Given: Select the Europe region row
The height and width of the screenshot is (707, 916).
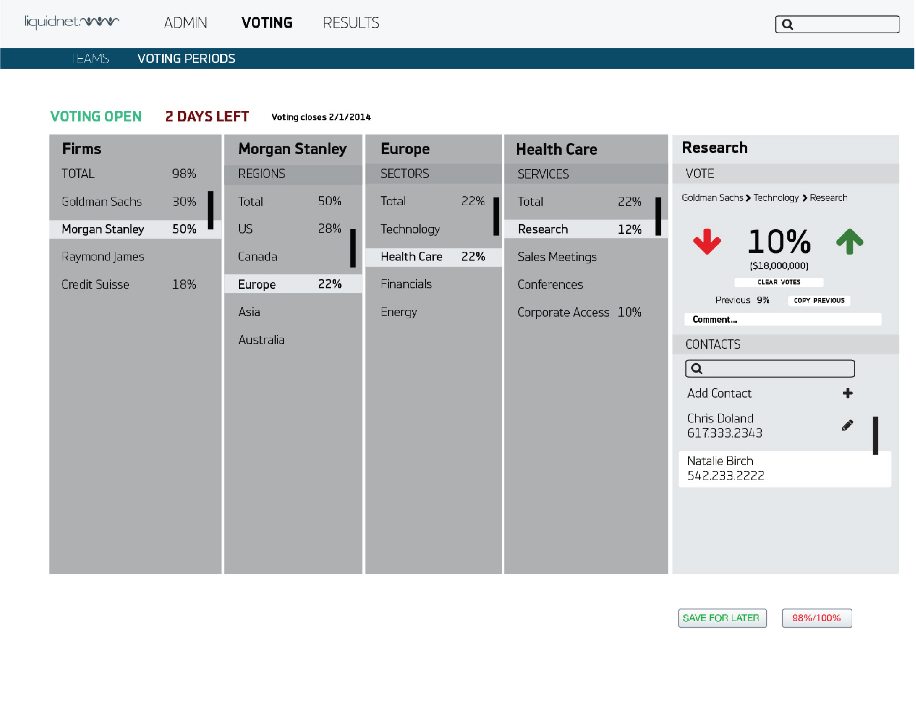Looking at the screenshot, I should (x=293, y=284).
